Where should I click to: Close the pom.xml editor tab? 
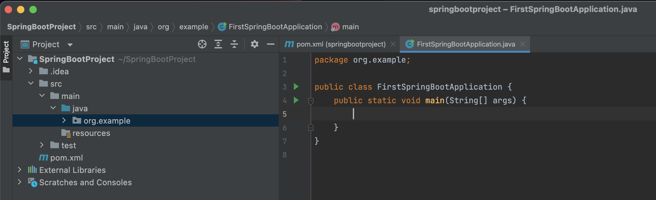[393, 44]
